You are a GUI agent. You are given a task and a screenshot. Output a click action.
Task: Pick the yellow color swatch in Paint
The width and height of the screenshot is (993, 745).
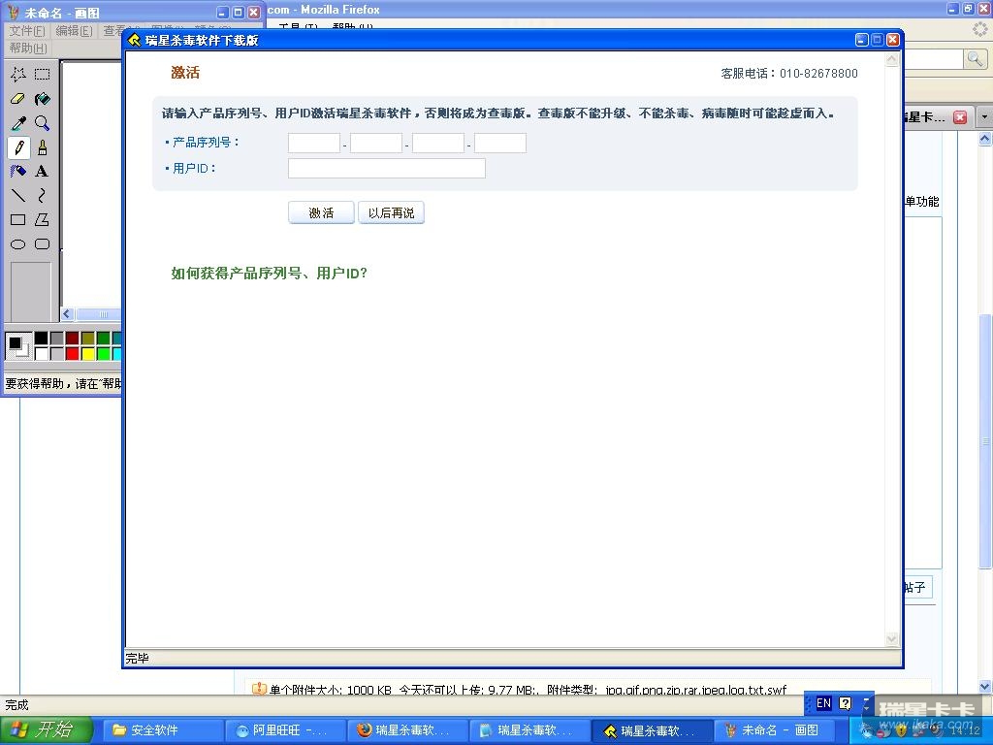88,353
